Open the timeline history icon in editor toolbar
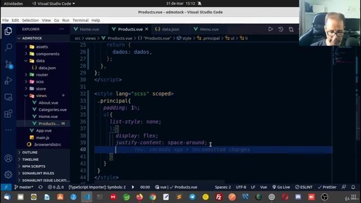 [x=281, y=29]
